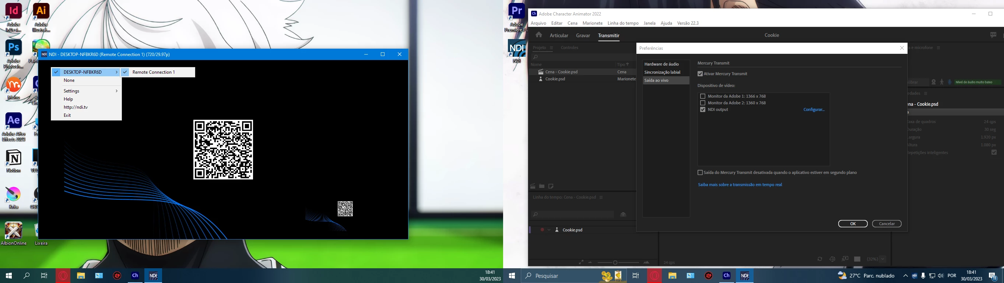Expand the DESKTOP-NFBKR6D submenu in NDI menu

pos(86,72)
